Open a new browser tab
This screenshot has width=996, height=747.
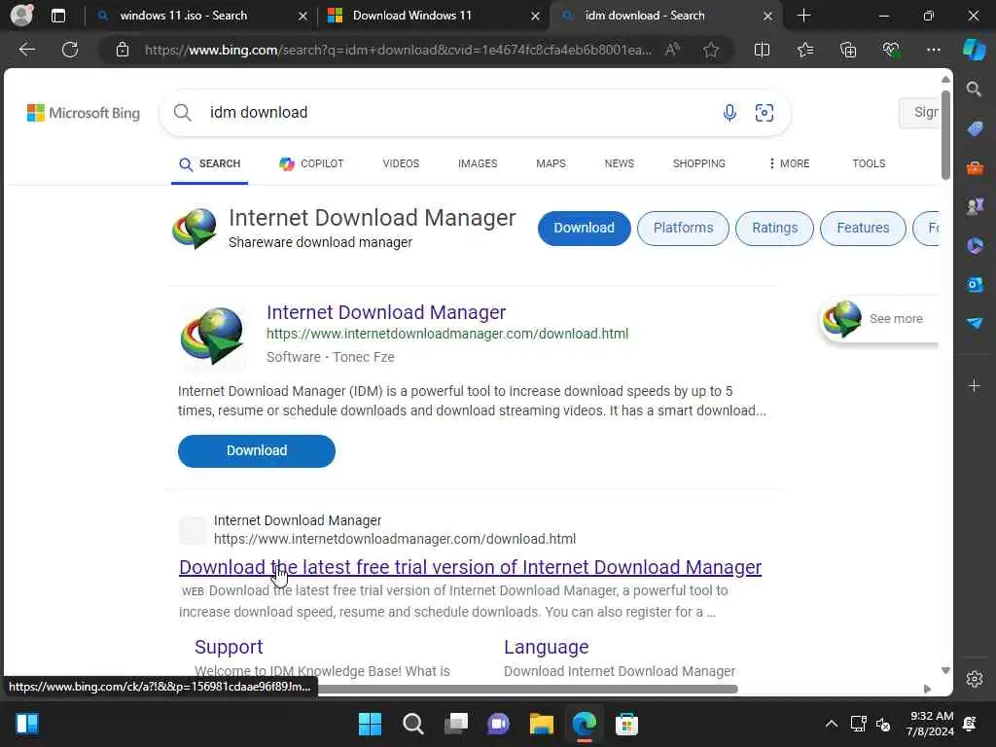(x=803, y=16)
